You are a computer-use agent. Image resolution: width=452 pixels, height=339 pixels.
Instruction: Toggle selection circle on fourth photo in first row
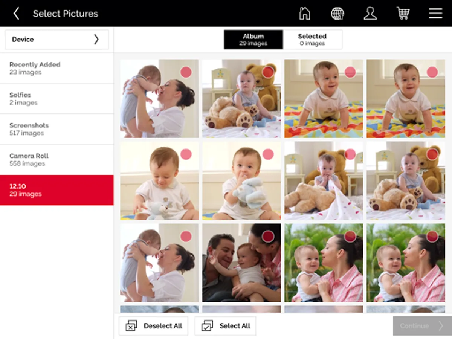432,72
